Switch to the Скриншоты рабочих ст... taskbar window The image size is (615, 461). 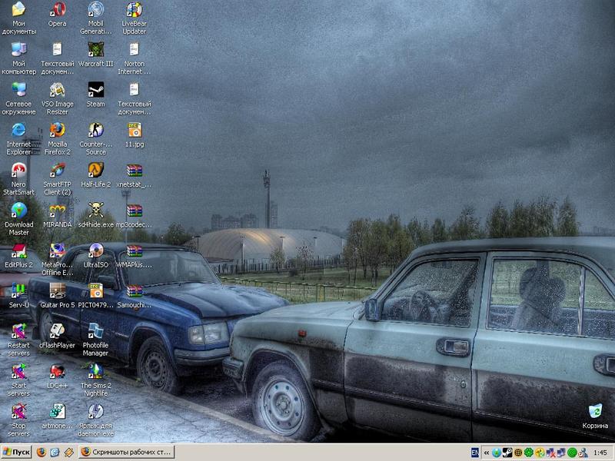tap(126, 453)
